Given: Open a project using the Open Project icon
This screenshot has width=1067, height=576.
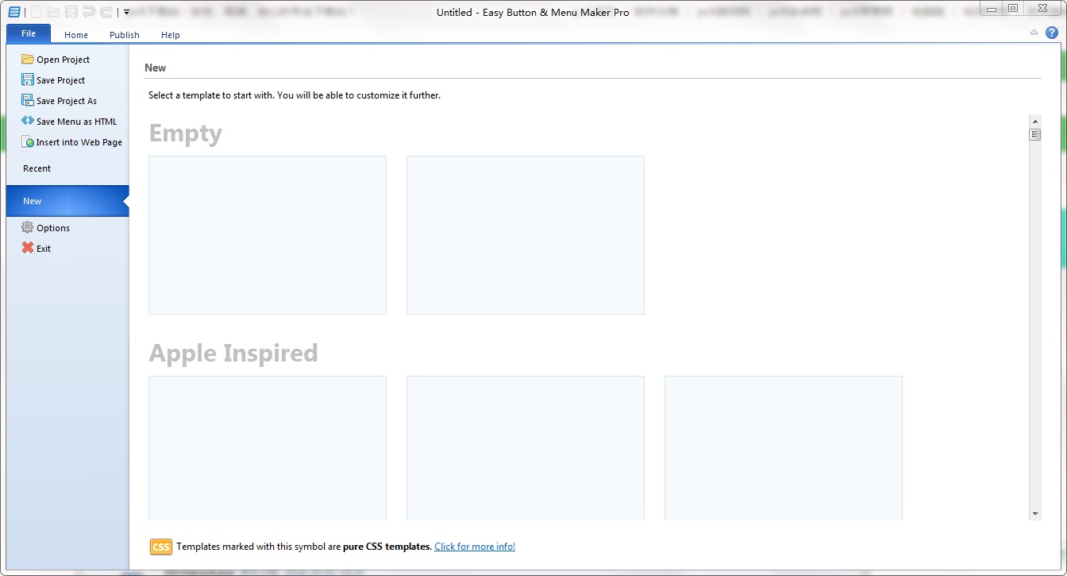Looking at the screenshot, I should coord(29,59).
